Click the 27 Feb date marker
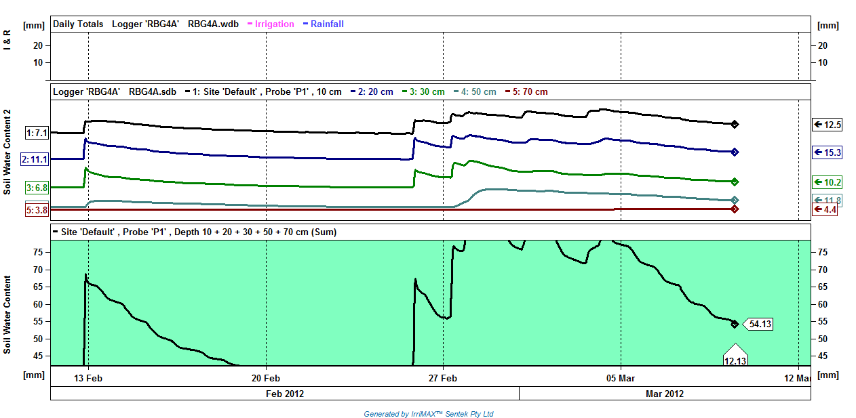 click(442, 377)
